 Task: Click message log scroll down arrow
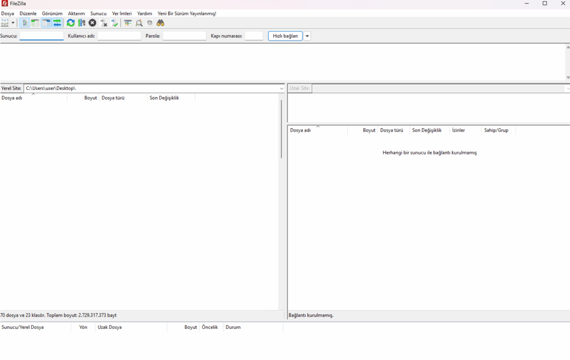[568, 77]
